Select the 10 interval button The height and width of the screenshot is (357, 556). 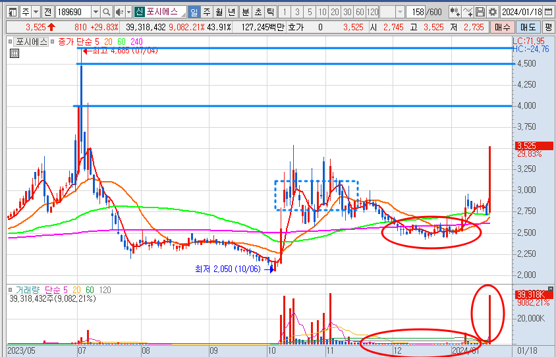[x=322, y=12]
